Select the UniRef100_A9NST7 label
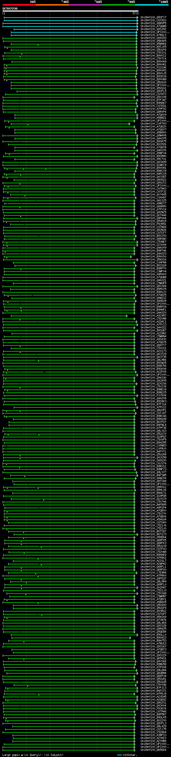Viewport: 171px width, 757px height. coord(153,203)
